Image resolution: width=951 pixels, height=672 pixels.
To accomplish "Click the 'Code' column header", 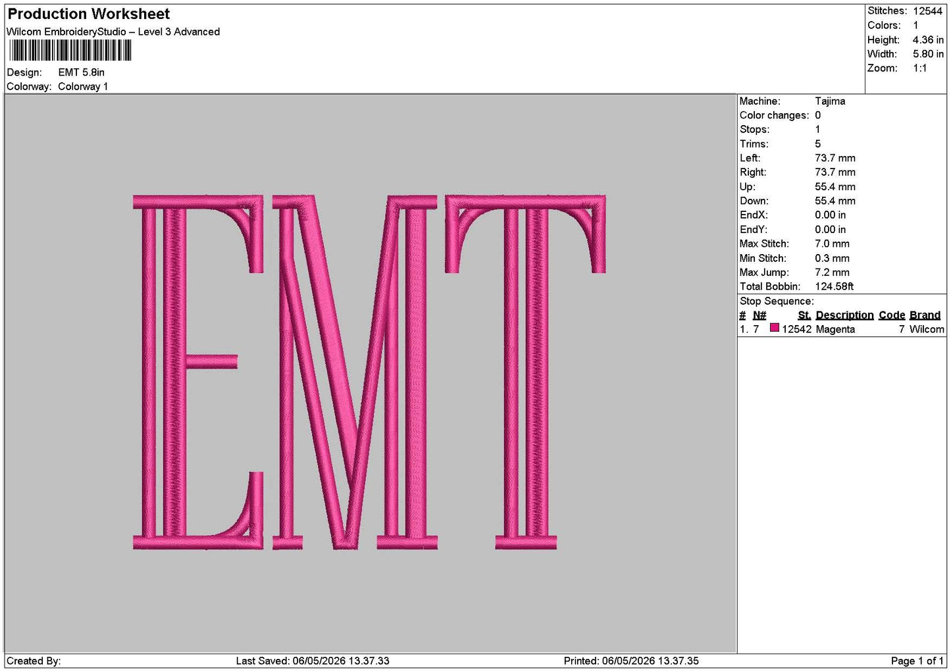I will tap(892, 315).
